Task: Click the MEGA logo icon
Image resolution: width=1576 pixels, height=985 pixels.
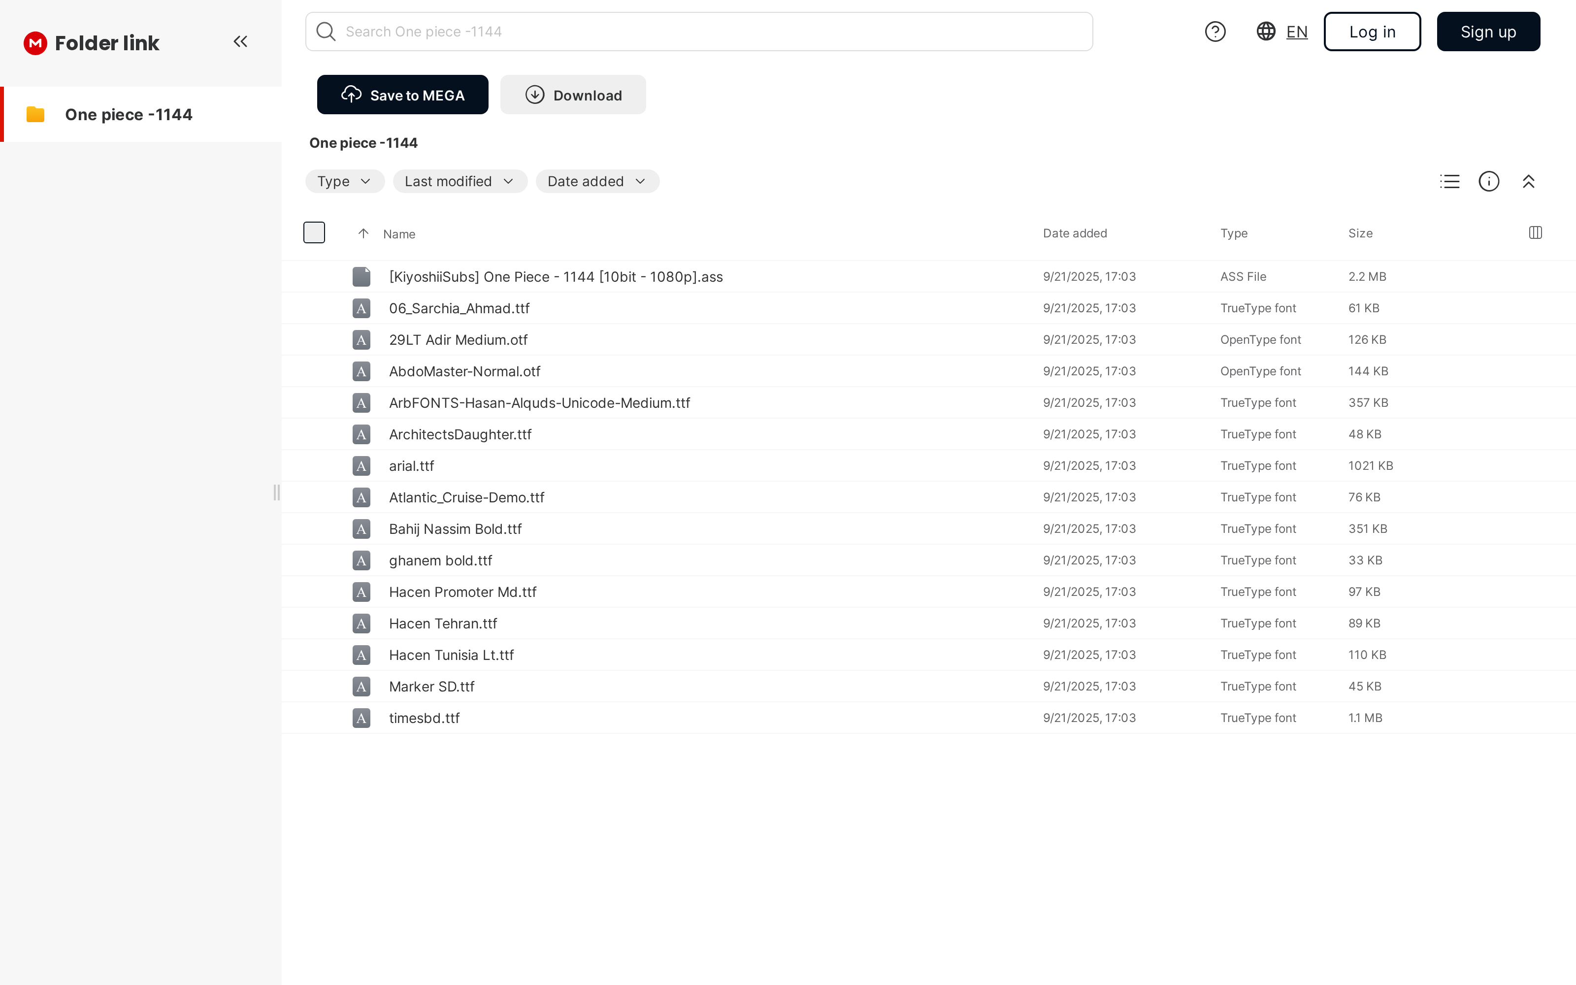Action: click(35, 43)
